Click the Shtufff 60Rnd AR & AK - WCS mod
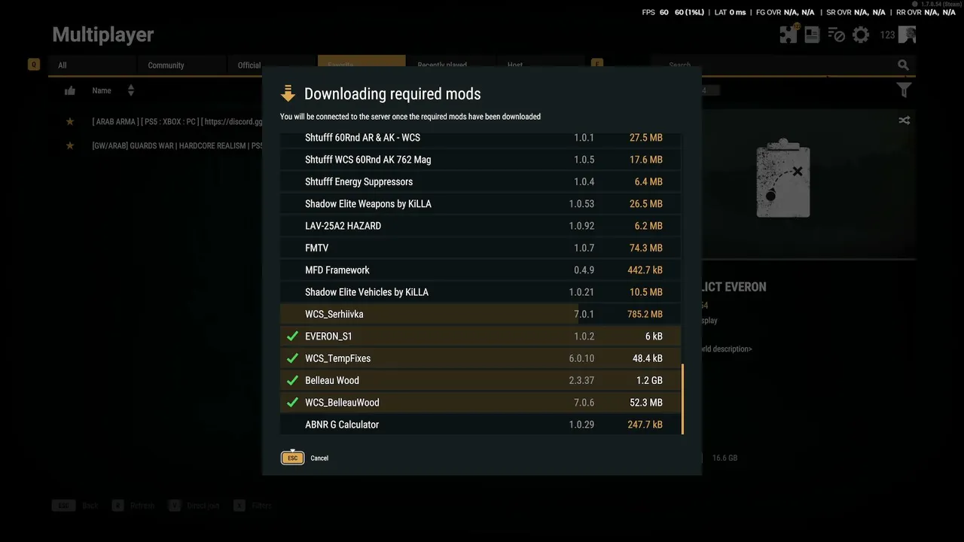The height and width of the screenshot is (542, 964). [480, 138]
